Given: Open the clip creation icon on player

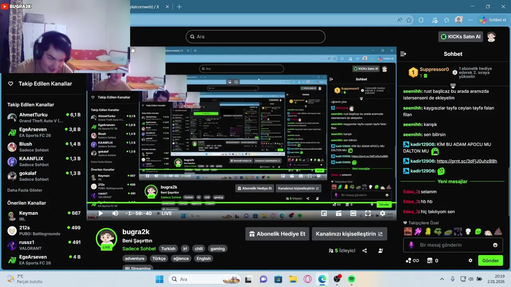Looking at the screenshot, I should pos(339,213).
